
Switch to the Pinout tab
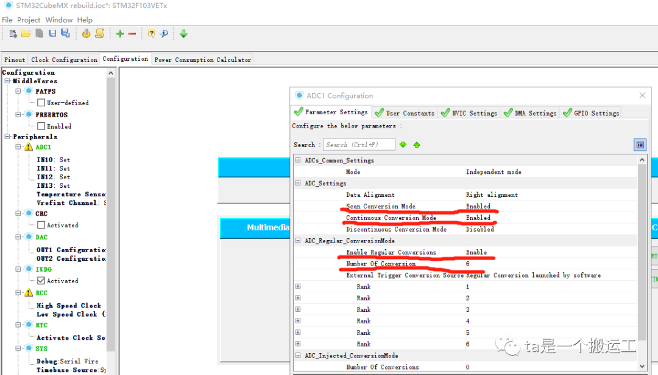[x=15, y=60]
